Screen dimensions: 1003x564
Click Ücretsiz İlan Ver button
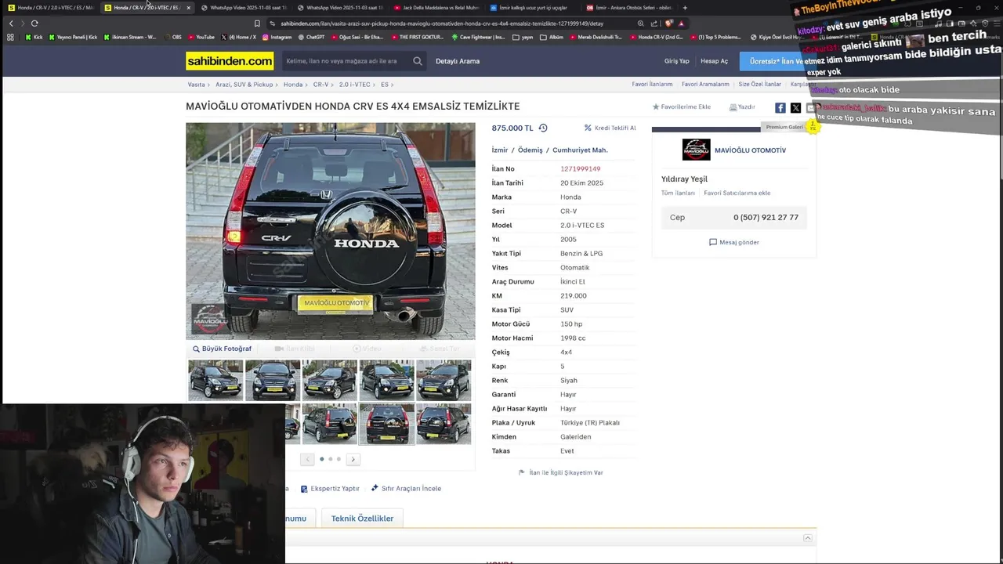[776, 61]
